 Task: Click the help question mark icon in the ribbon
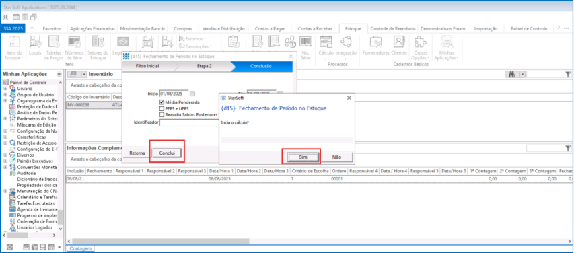tap(558, 28)
